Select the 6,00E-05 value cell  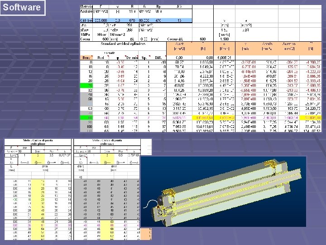(224, 58)
